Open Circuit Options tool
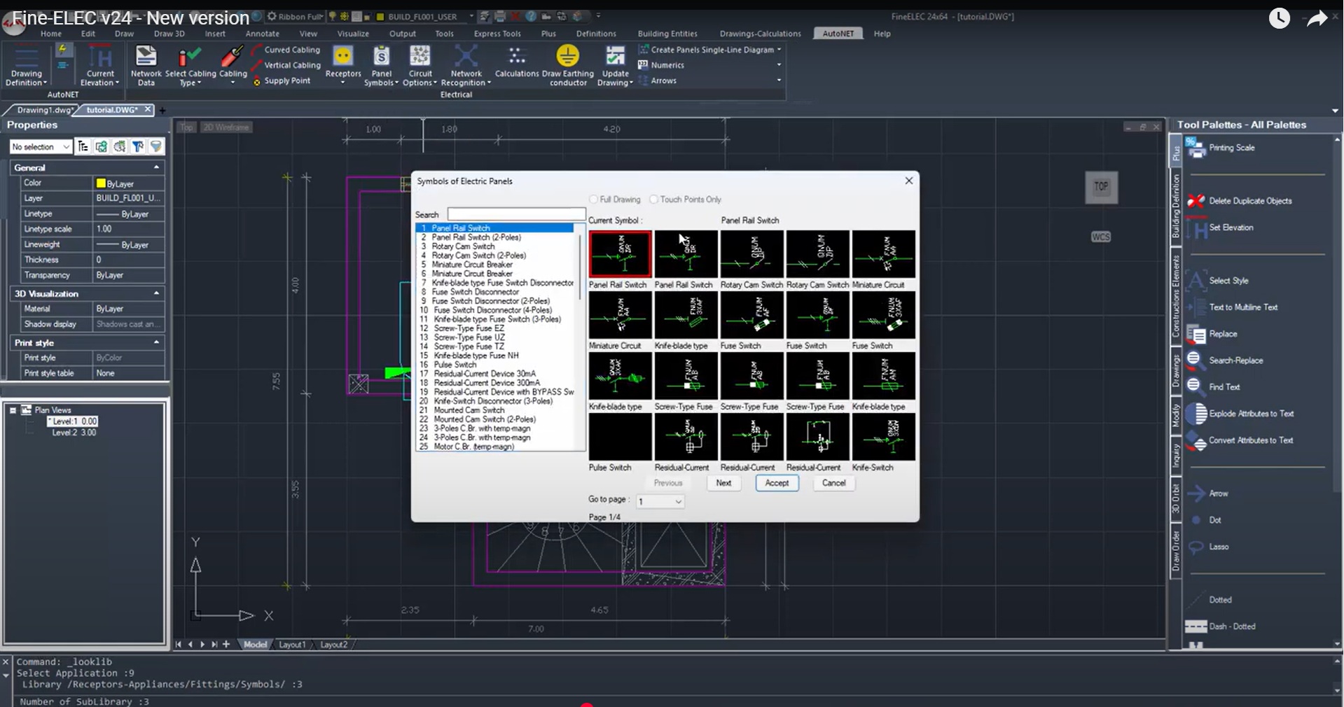This screenshot has height=707, width=1344. pyautogui.click(x=420, y=65)
